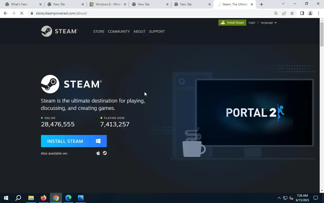Open Chrome side panel
Image resolution: width=324 pixels, height=203 pixels.
[302, 13]
